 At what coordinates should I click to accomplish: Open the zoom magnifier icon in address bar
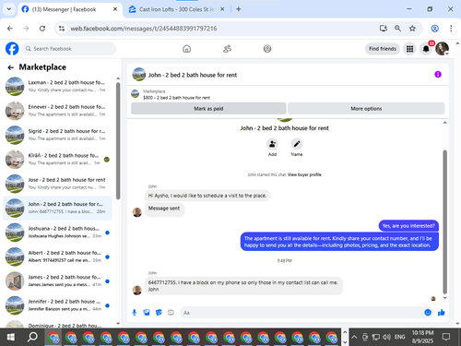397,29
